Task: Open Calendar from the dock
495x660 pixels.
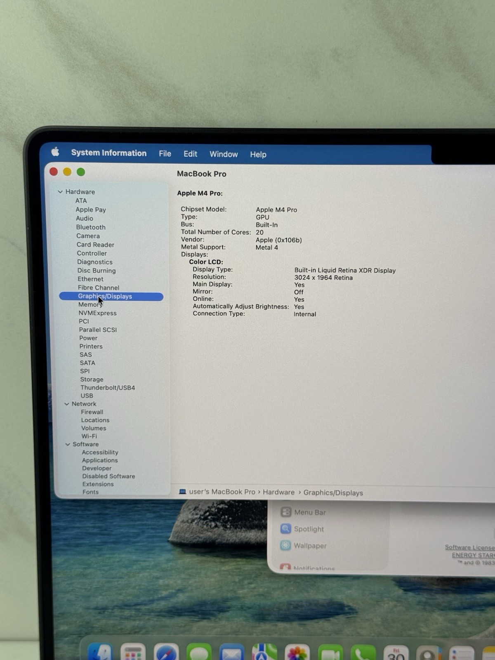Action: point(396,652)
